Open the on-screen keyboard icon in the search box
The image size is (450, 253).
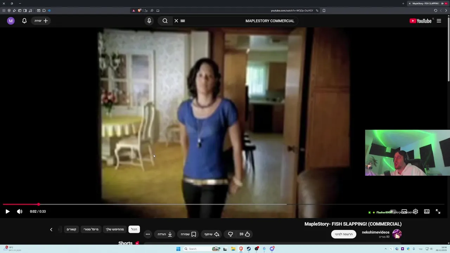tap(182, 21)
